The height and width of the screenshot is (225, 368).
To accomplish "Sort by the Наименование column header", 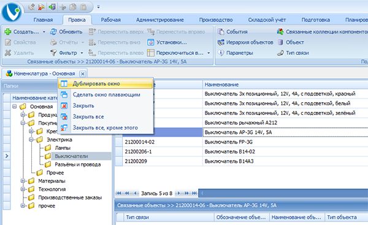I will [285, 84].
